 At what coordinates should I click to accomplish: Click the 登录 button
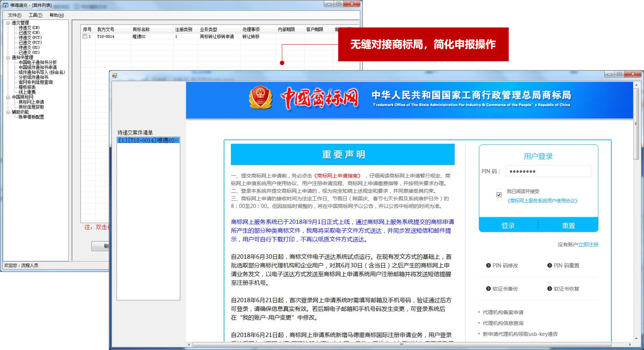(x=508, y=226)
